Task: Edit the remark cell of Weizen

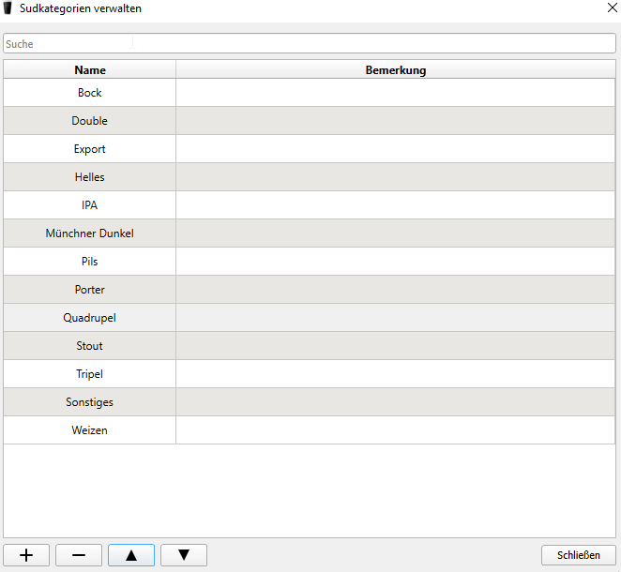Action: pos(395,430)
